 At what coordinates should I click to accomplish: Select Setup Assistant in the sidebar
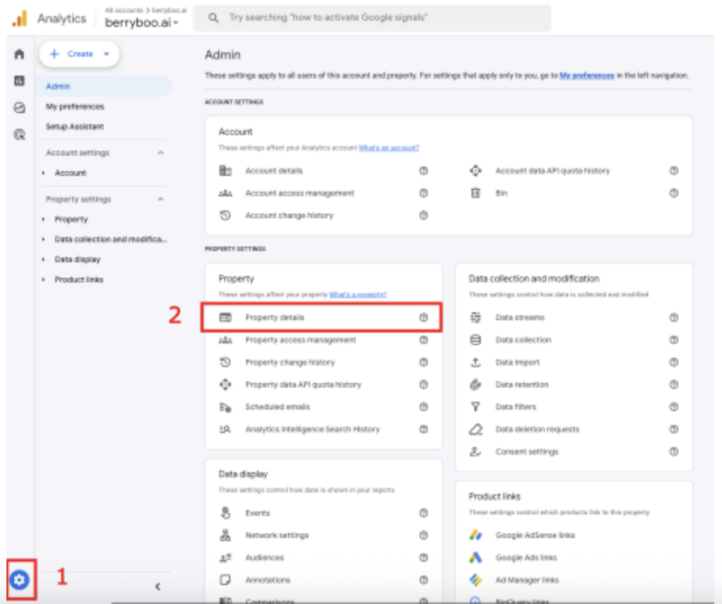point(75,126)
